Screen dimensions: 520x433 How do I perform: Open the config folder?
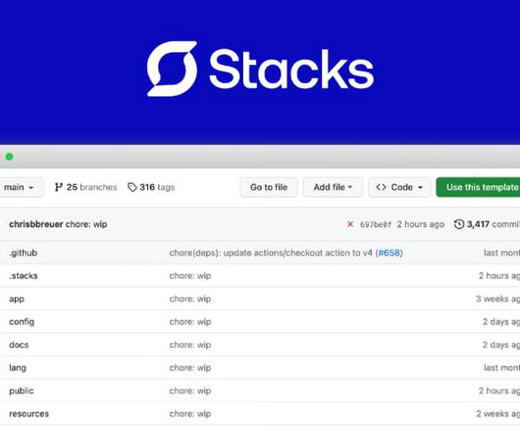(22, 321)
